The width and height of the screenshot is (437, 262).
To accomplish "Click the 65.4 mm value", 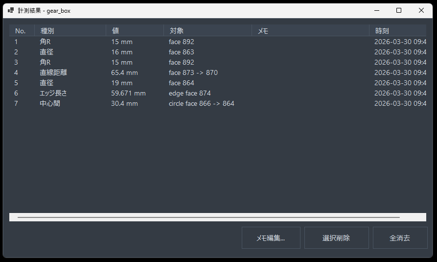I will coord(125,72).
